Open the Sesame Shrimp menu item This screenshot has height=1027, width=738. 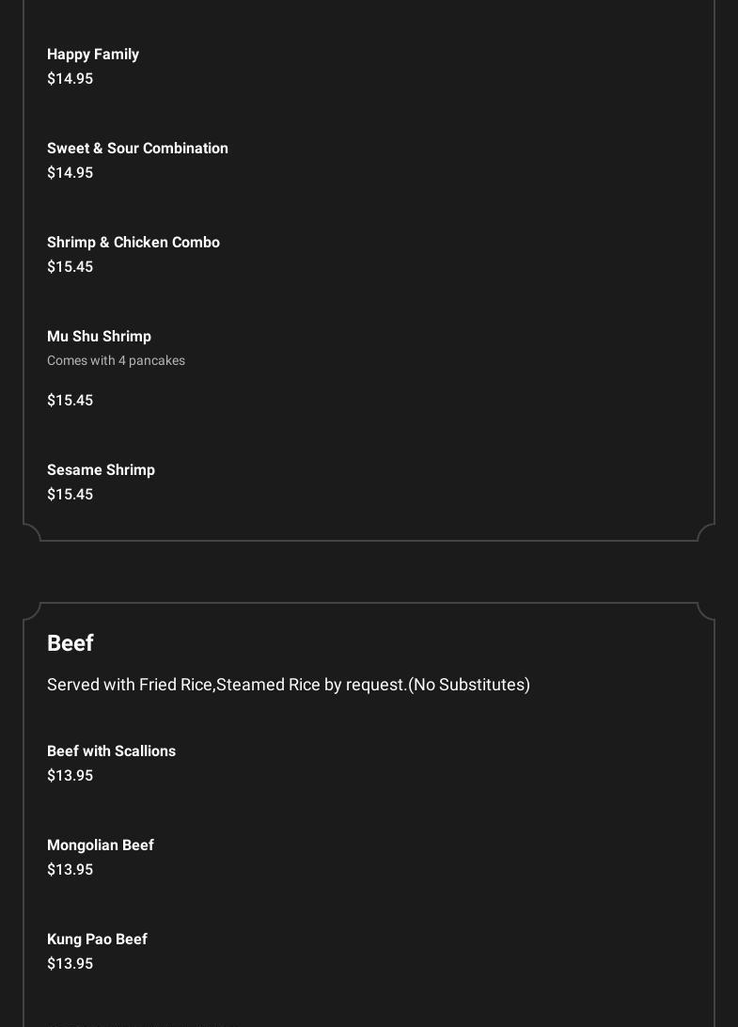(x=101, y=470)
